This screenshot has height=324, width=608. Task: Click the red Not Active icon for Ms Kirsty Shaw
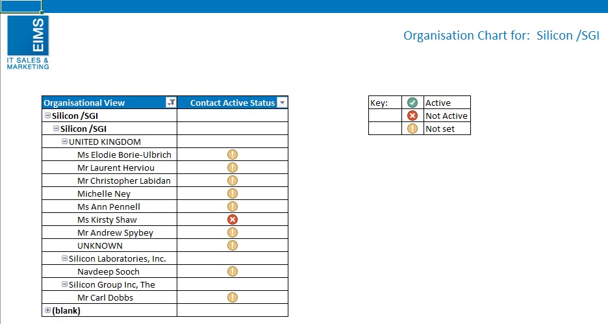point(233,219)
